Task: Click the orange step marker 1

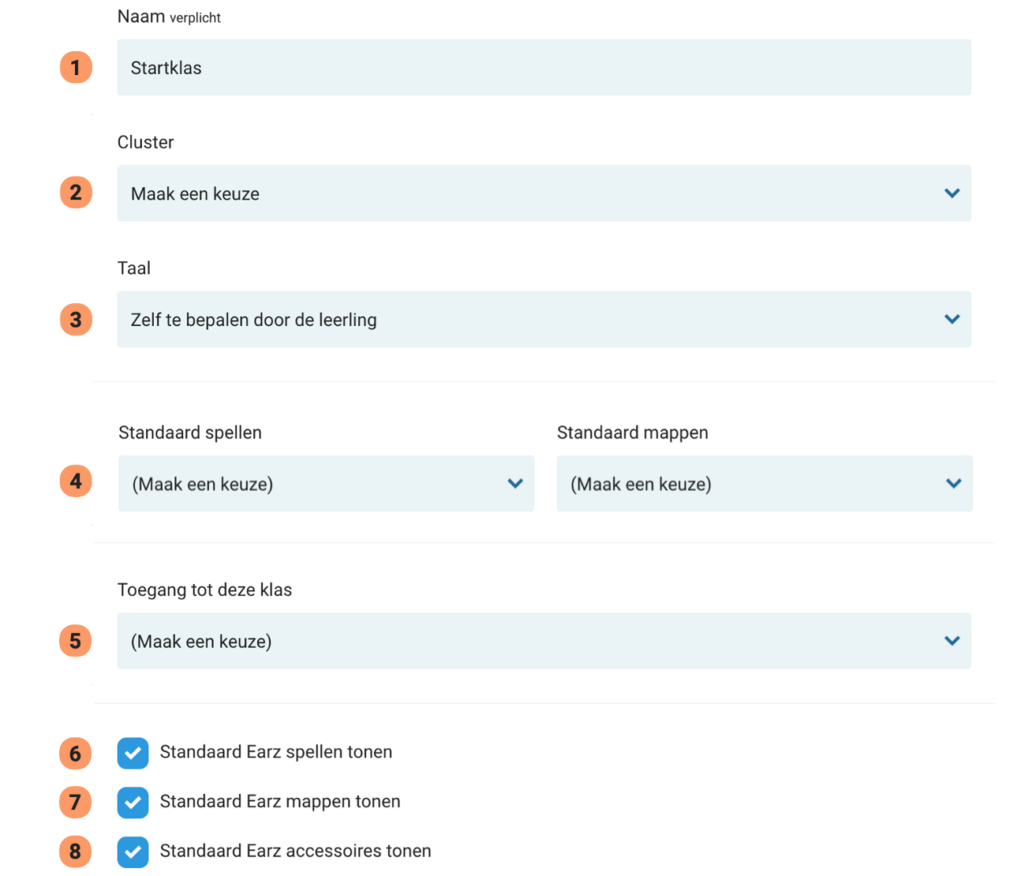Action: click(x=75, y=67)
